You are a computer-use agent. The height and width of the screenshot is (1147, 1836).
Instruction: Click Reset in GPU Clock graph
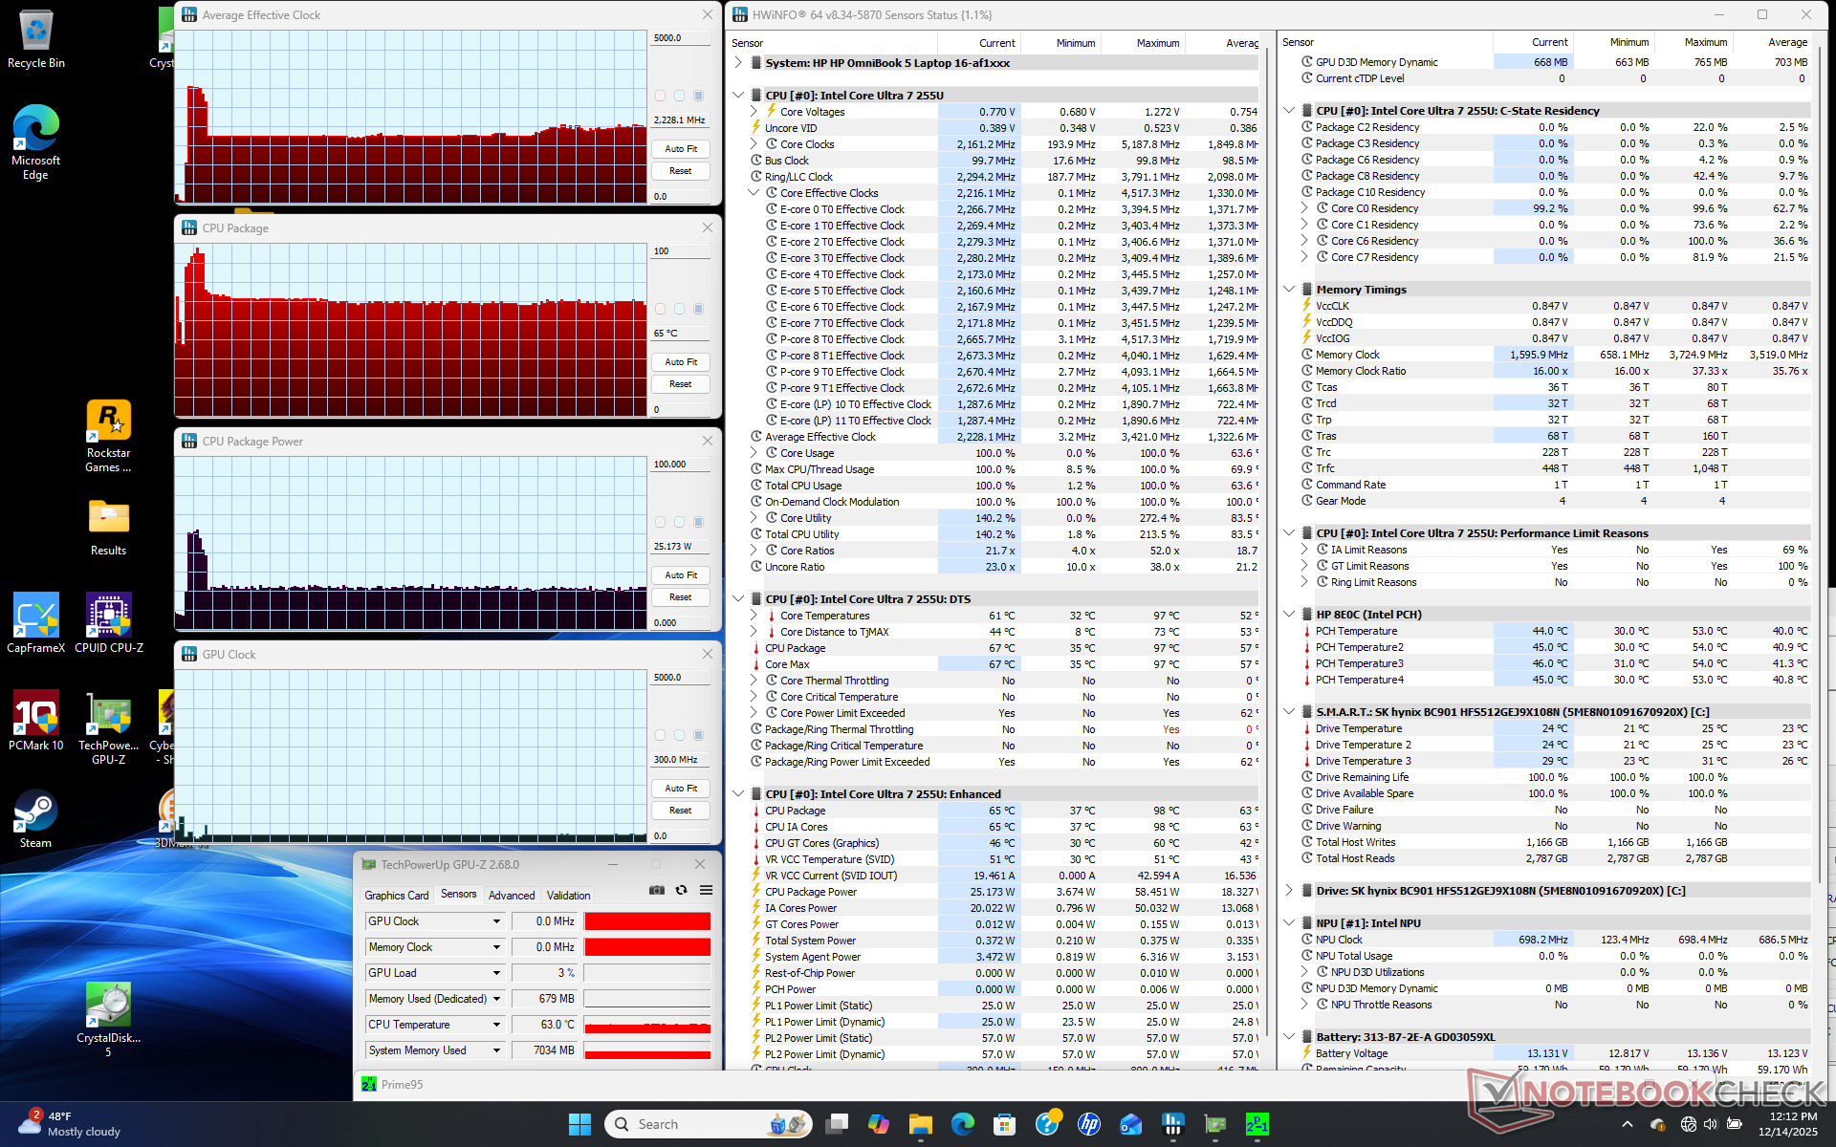[681, 811]
